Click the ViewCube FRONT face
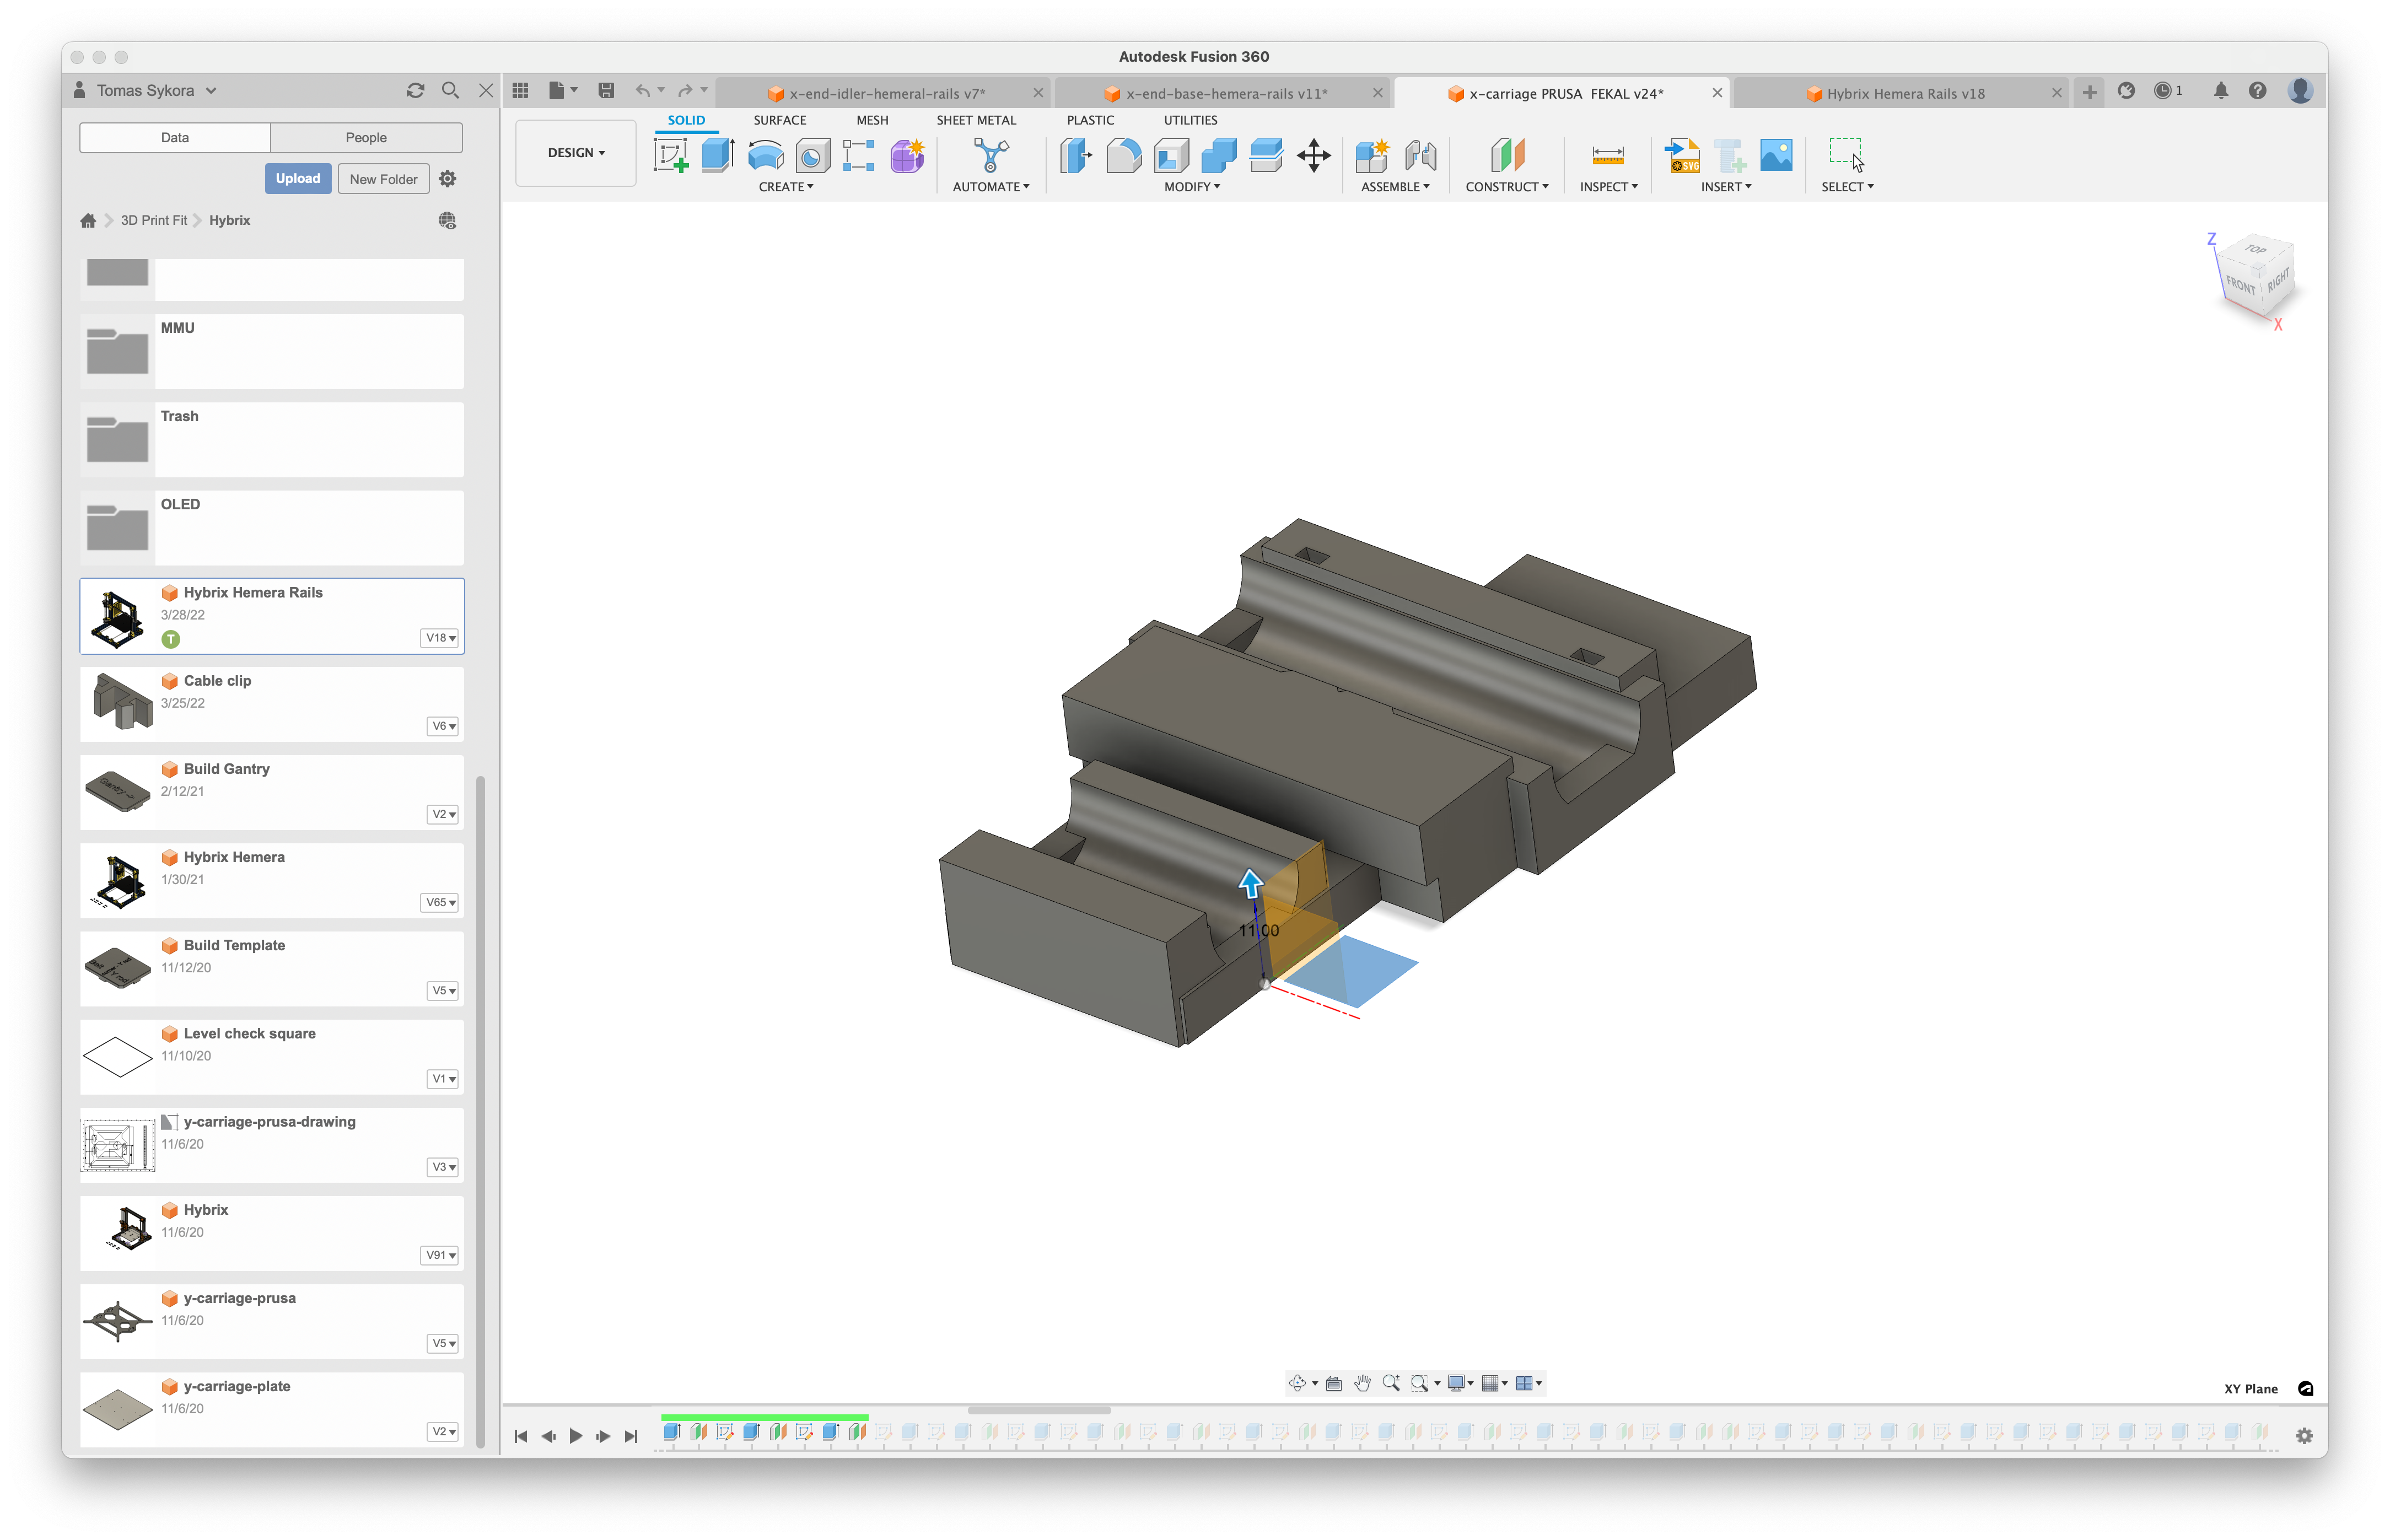This screenshot has width=2390, height=1540. (2240, 285)
